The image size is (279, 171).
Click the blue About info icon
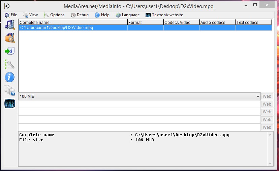(10, 77)
